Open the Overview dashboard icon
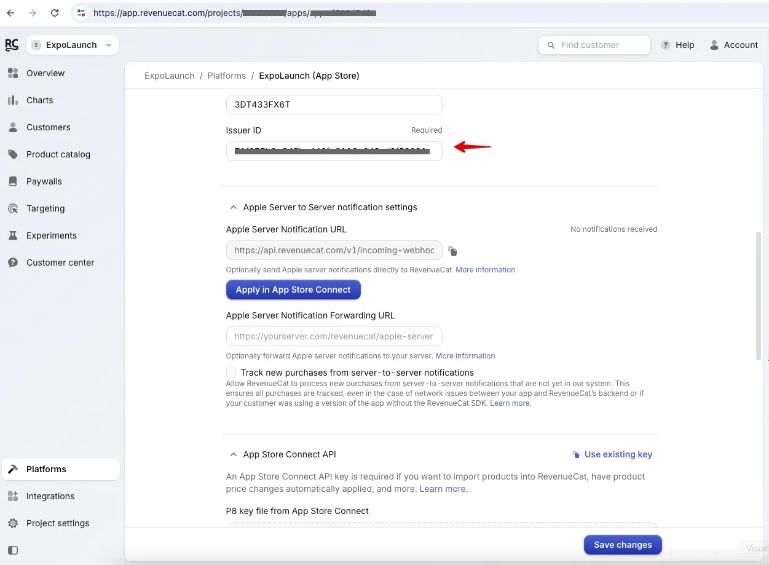 coord(13,73)
